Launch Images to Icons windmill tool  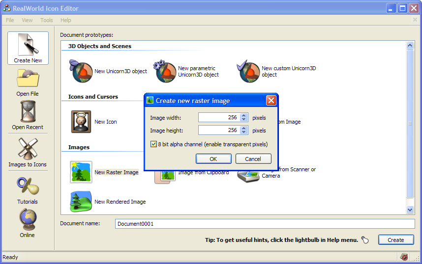(28, 149)
